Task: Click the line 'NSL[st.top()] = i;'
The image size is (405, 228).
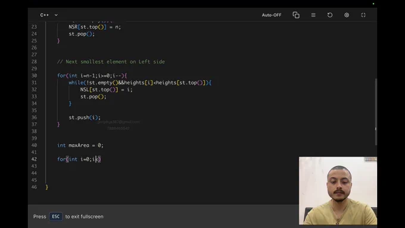Action: (x=106, y=90)
